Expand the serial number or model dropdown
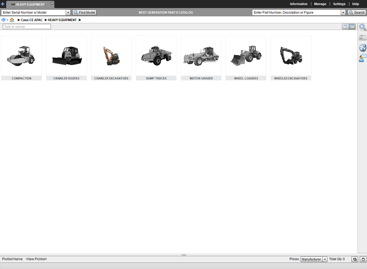Screen dimensions: 367x269 click(x=68, y=13)
